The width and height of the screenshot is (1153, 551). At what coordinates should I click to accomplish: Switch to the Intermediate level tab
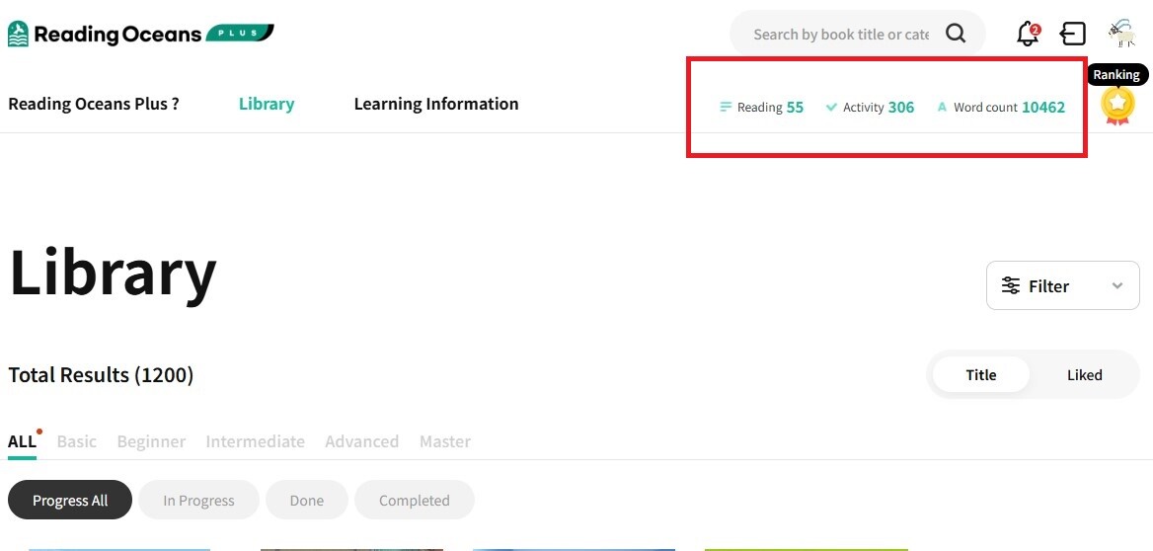point(255,441)
